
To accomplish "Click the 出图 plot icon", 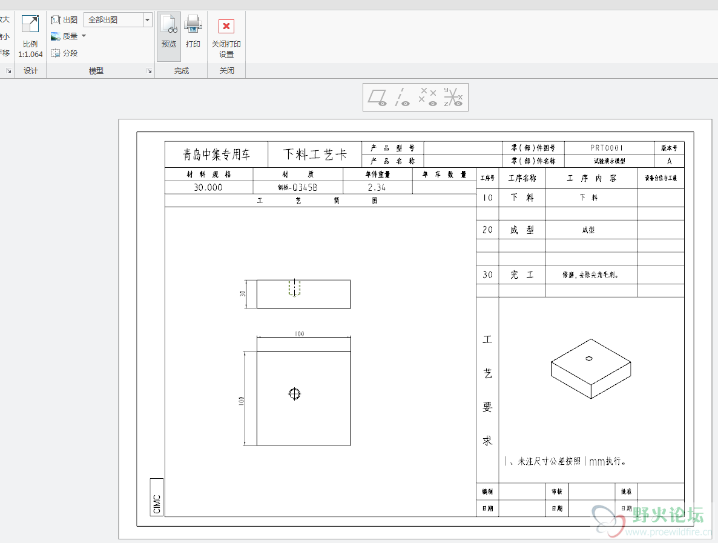I will 56,20.
